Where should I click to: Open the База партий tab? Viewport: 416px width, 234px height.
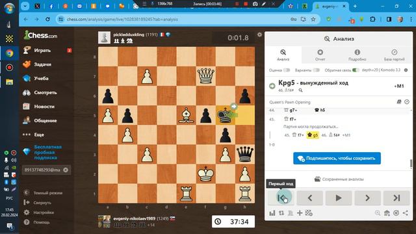click(x=394, y=55)
